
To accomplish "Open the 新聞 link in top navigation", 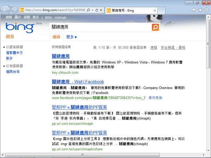I will coord(27,17).
